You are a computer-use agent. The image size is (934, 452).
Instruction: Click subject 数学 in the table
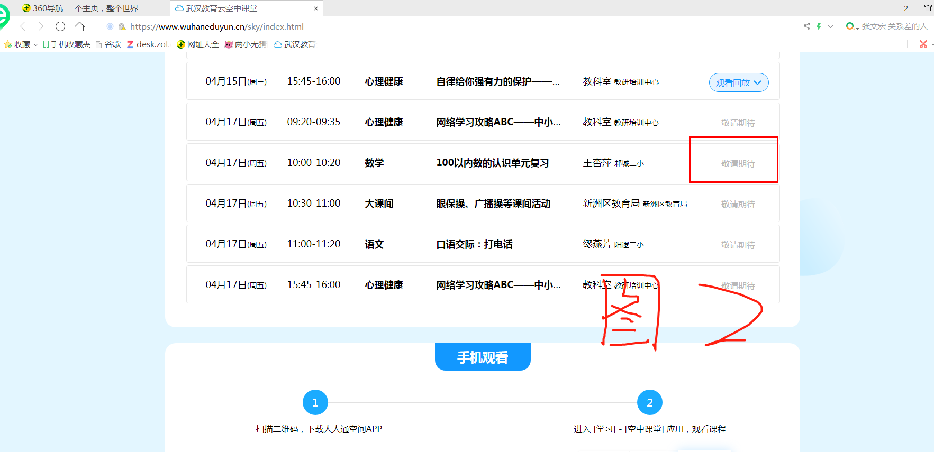374,163
